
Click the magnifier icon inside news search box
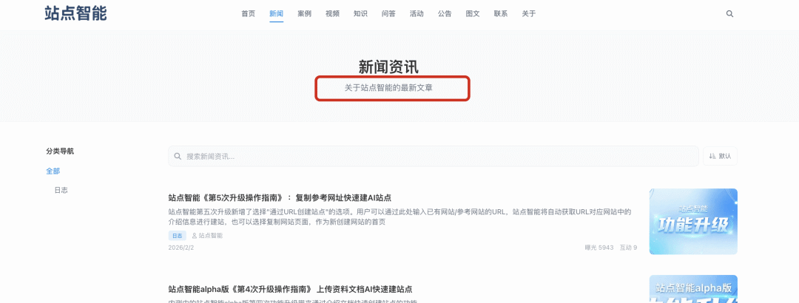click(178, 157)
